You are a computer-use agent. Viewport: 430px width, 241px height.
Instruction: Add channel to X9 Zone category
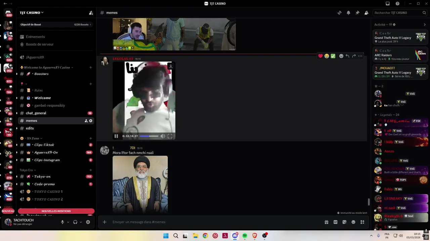[90, 138]
